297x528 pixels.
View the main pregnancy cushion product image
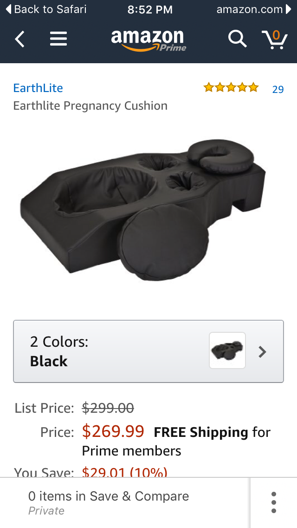[143, 210]
